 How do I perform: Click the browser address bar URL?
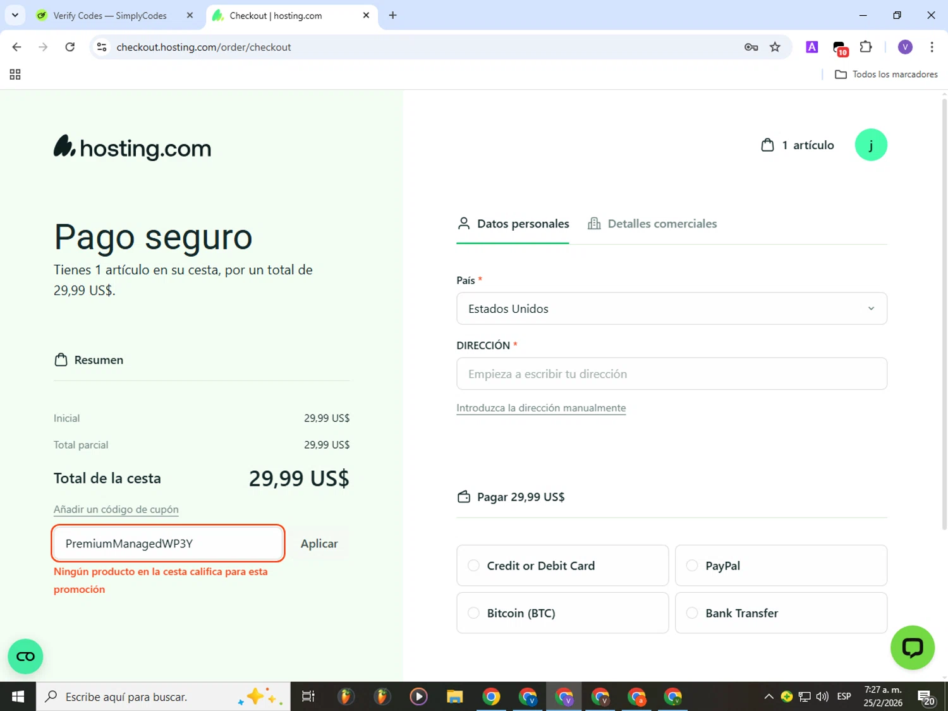point(204,47)
